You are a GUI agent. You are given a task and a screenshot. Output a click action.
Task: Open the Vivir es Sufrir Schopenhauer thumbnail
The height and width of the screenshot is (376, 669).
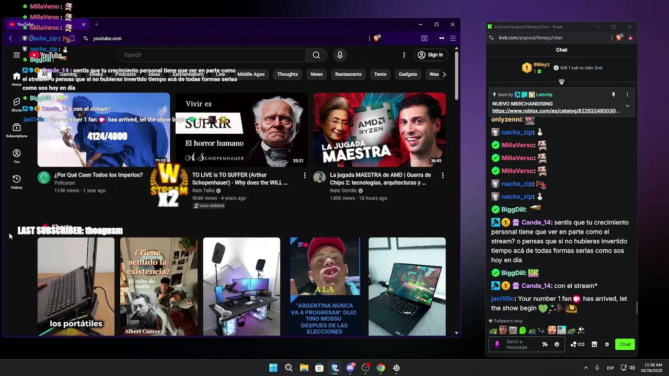point(241,130)
